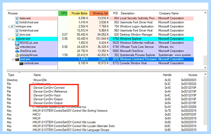Sort handles by Name column header

[37, 75]
